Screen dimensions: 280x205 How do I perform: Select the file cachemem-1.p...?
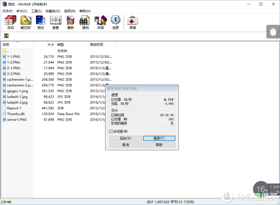click(x=20, y=79)
